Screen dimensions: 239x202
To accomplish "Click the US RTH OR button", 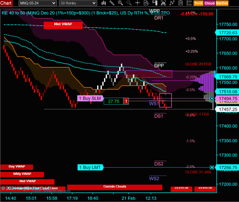I will [x=205, y=189].
